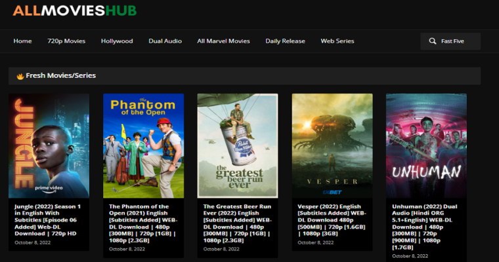This screenshot has width=499, height=262.
Task: Open the Home menu item
Action: coord(22,41)
